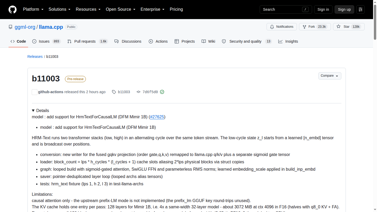This screenshot has width=377, height=212.
Task: Click the commit icon beside 7d6f5d0
Action: [x=138, y=92]
